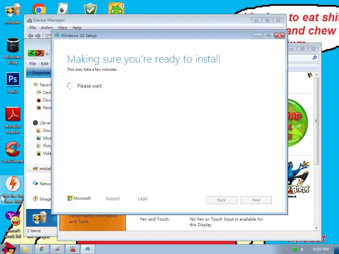Click Device Manager back arrow icon
Screen dimensions: 339x254
click(x=30, y=36)
